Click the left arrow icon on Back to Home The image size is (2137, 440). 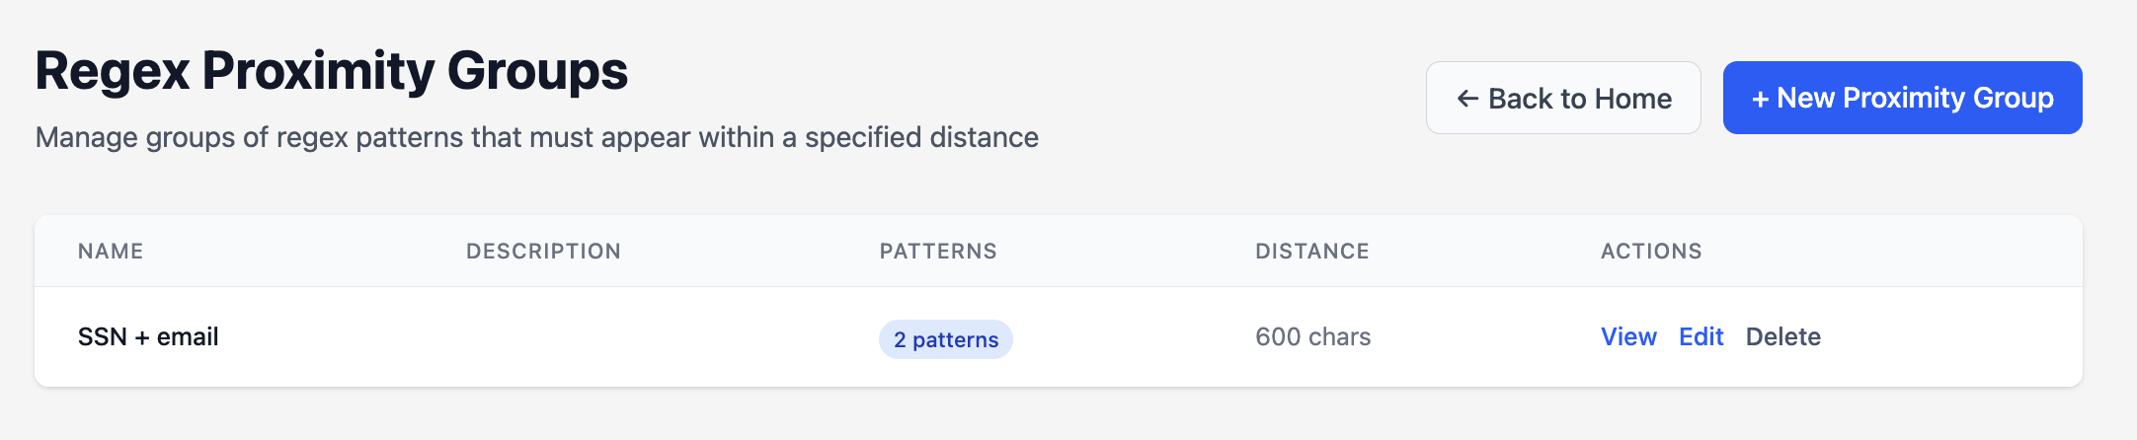pos(1467,99)
